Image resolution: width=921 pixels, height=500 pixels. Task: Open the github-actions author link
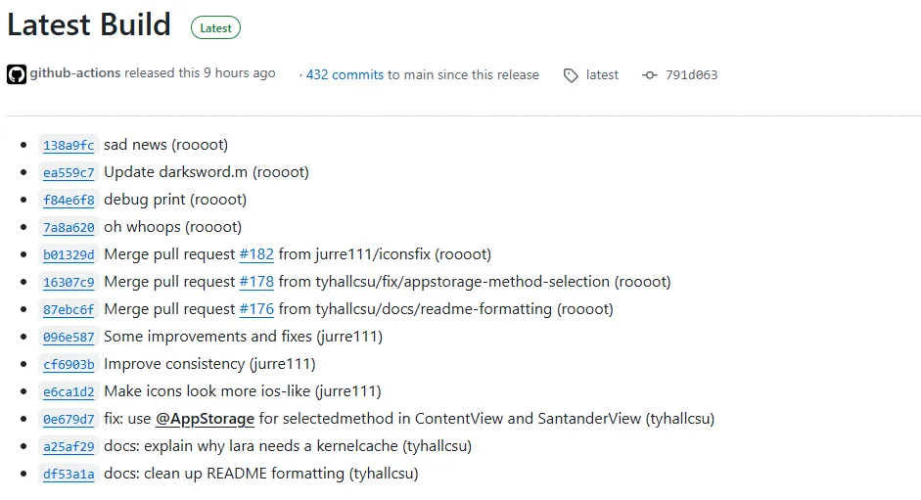pyautogui.click(x=74, y=73)
